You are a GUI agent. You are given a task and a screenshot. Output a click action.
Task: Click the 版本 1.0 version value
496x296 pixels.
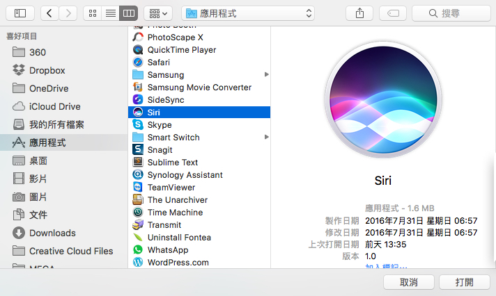coord(371,256)
